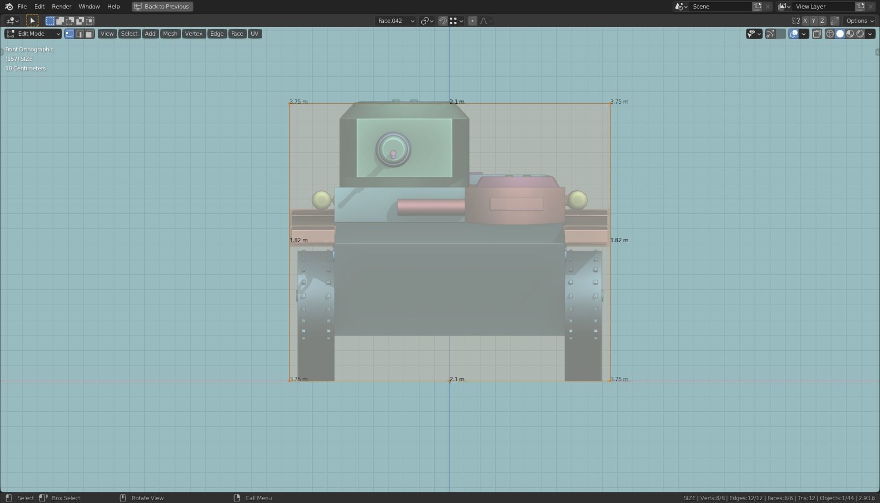Click the Scene name field
This screenshot has height=503, width=880.
click(x=720, y=6)
